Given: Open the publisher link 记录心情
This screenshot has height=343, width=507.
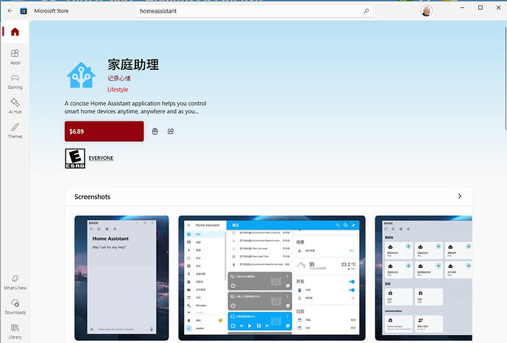Looking at the screenshot, I should 119,78.
